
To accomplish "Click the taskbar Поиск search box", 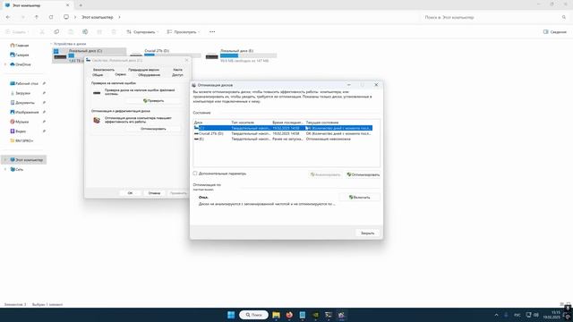I will (x=253, y=315).
